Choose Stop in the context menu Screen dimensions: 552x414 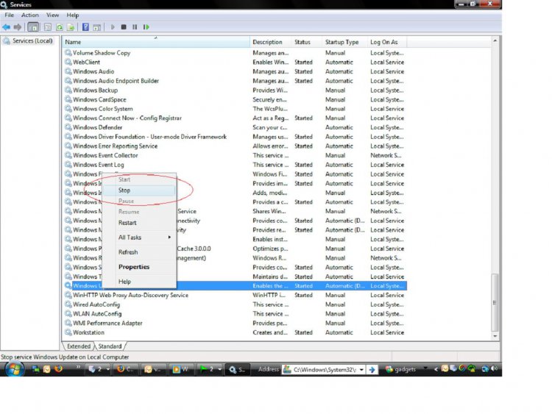[x=124, y=190]
